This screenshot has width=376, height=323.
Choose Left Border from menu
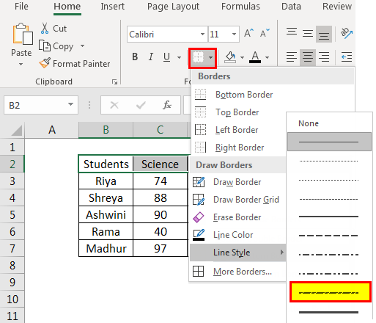click(x=239, y=130)
